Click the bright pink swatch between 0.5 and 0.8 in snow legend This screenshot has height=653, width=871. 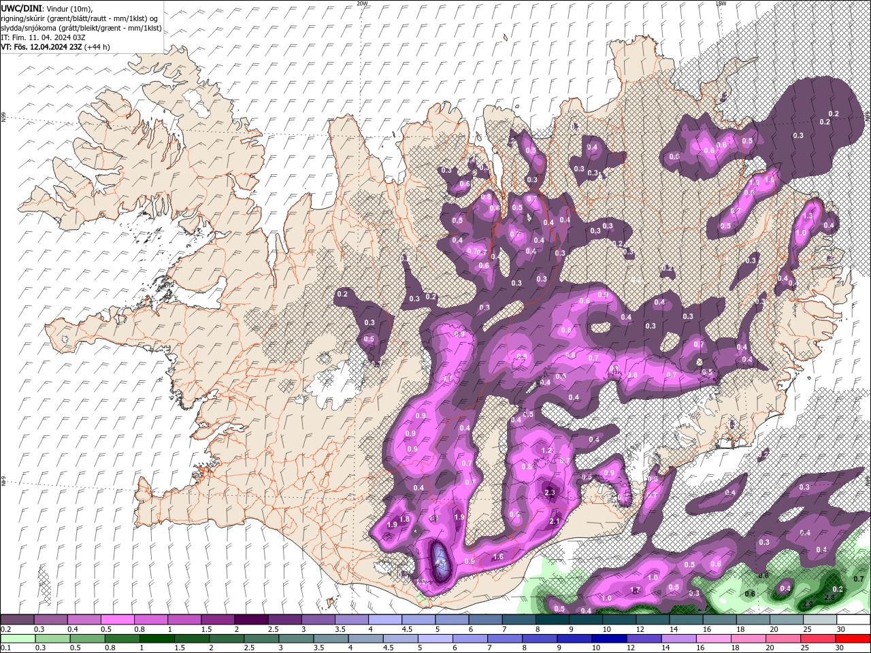click(x=117, y=620)
